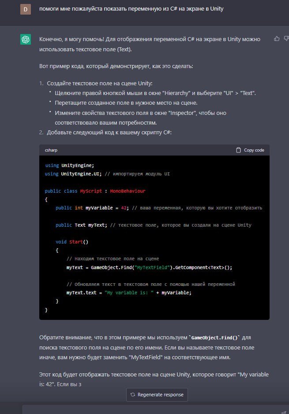The width and height of the screenshot is (289, 414).
Task: Click the send message arrow icon
Action: click(x=283, y=412)
